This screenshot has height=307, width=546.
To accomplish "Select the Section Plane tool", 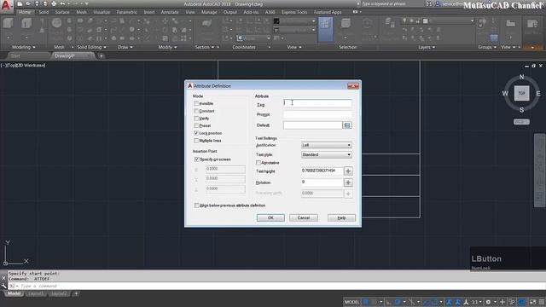I will tap(206, 23).
